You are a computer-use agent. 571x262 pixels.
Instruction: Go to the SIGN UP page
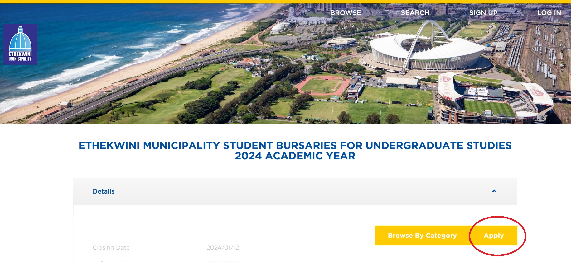(483, 13)
